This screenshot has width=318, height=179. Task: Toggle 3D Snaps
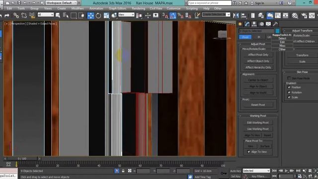point(165,15)
